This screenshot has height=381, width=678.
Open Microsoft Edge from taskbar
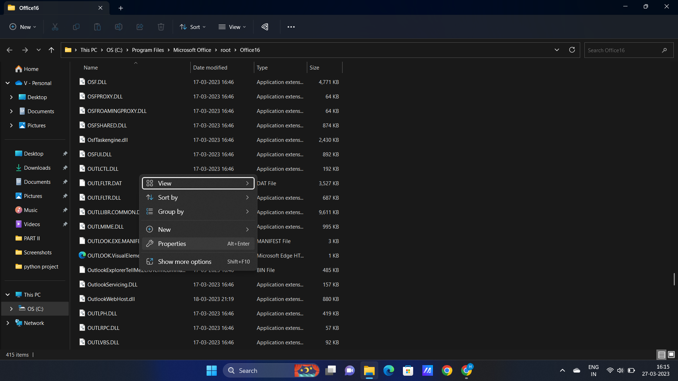click(x=389, y=370)
